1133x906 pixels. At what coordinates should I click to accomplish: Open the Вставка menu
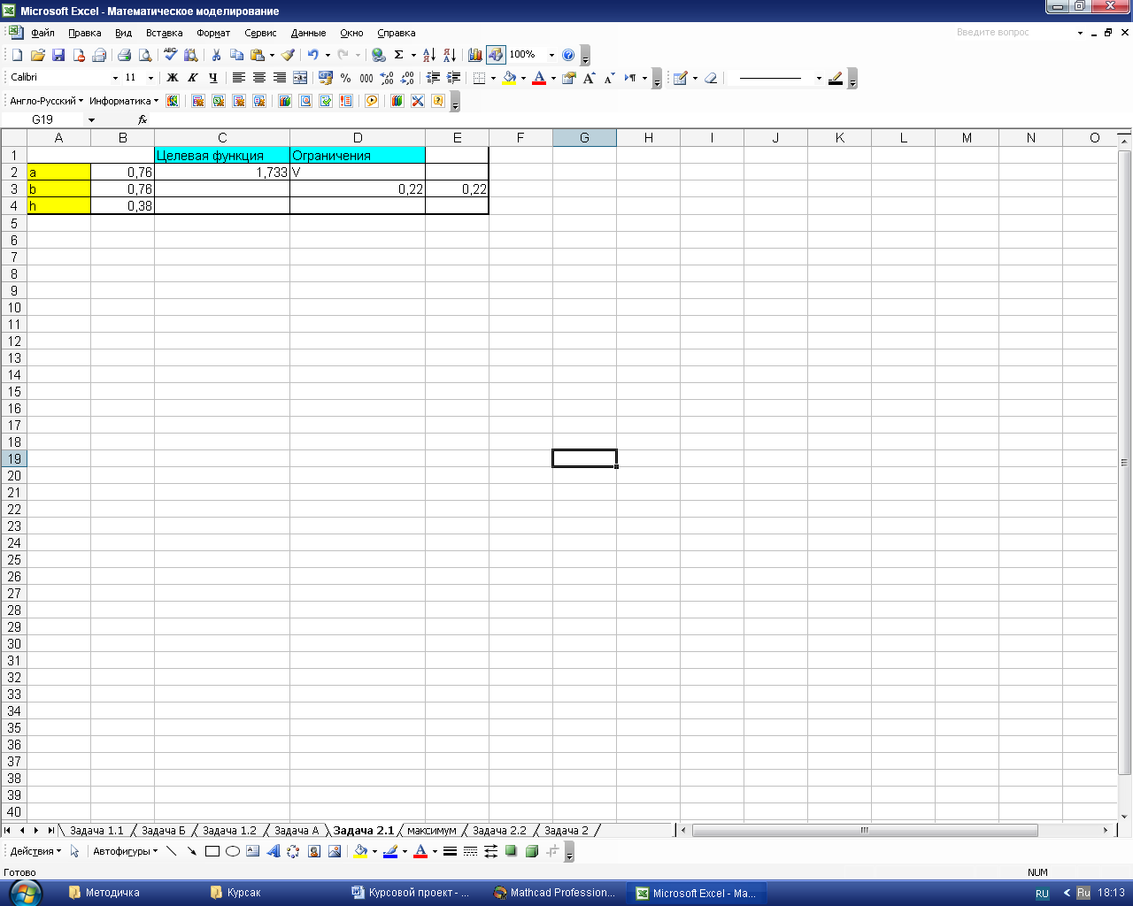pos(164,33)
